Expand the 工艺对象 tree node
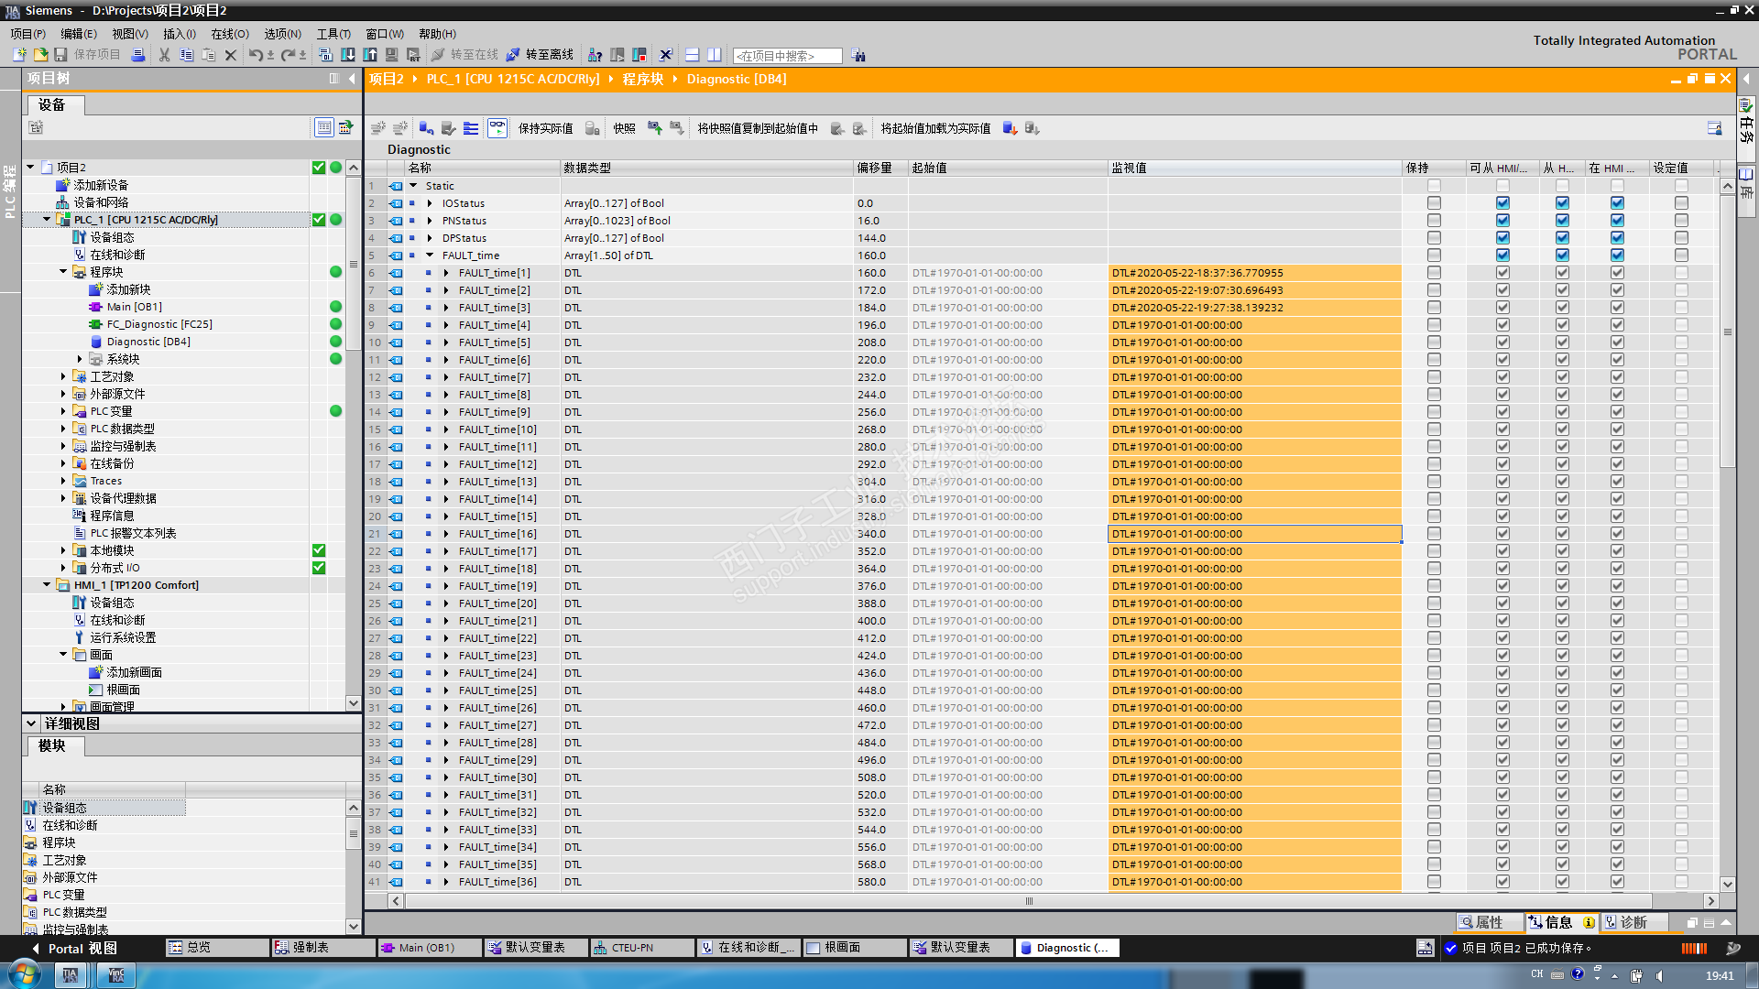 (x=63, y=376)
